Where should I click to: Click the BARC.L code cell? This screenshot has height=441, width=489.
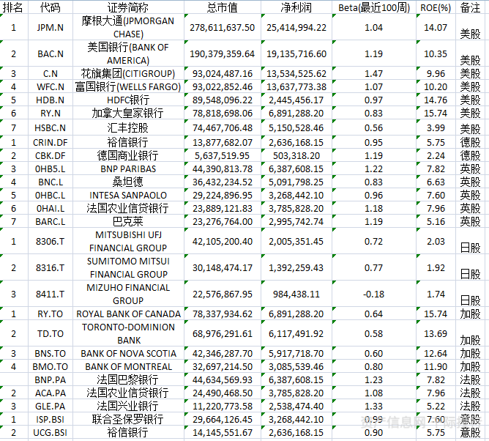(50, 221)
